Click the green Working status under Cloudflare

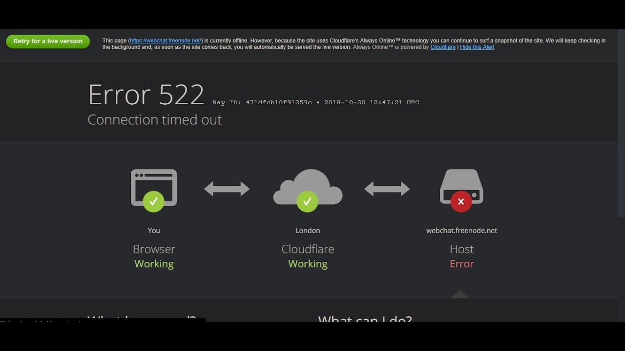[308, 264]
